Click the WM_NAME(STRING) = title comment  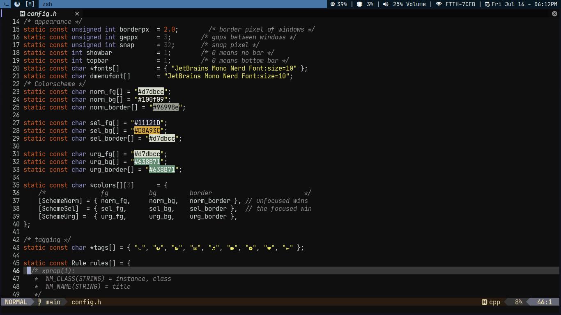click(83, 287)
